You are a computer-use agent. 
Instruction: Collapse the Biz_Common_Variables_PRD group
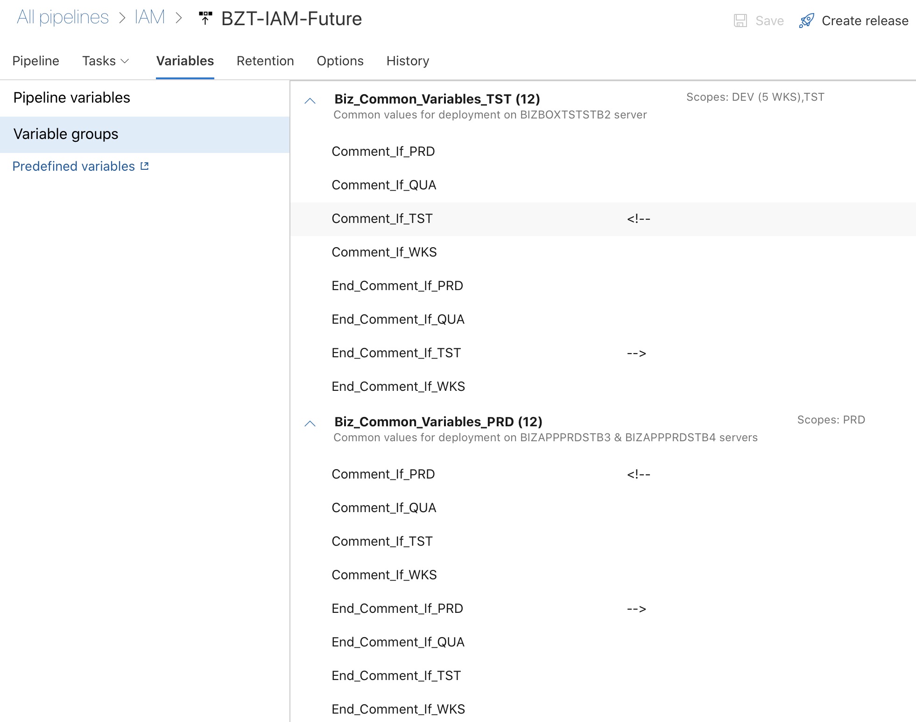(310, 423)
